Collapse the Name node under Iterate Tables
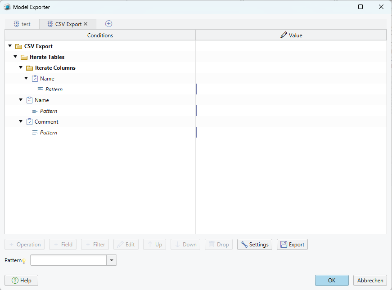Image resolution: width=392 pixels, height=290 pixels. click(x=21, y=100)
